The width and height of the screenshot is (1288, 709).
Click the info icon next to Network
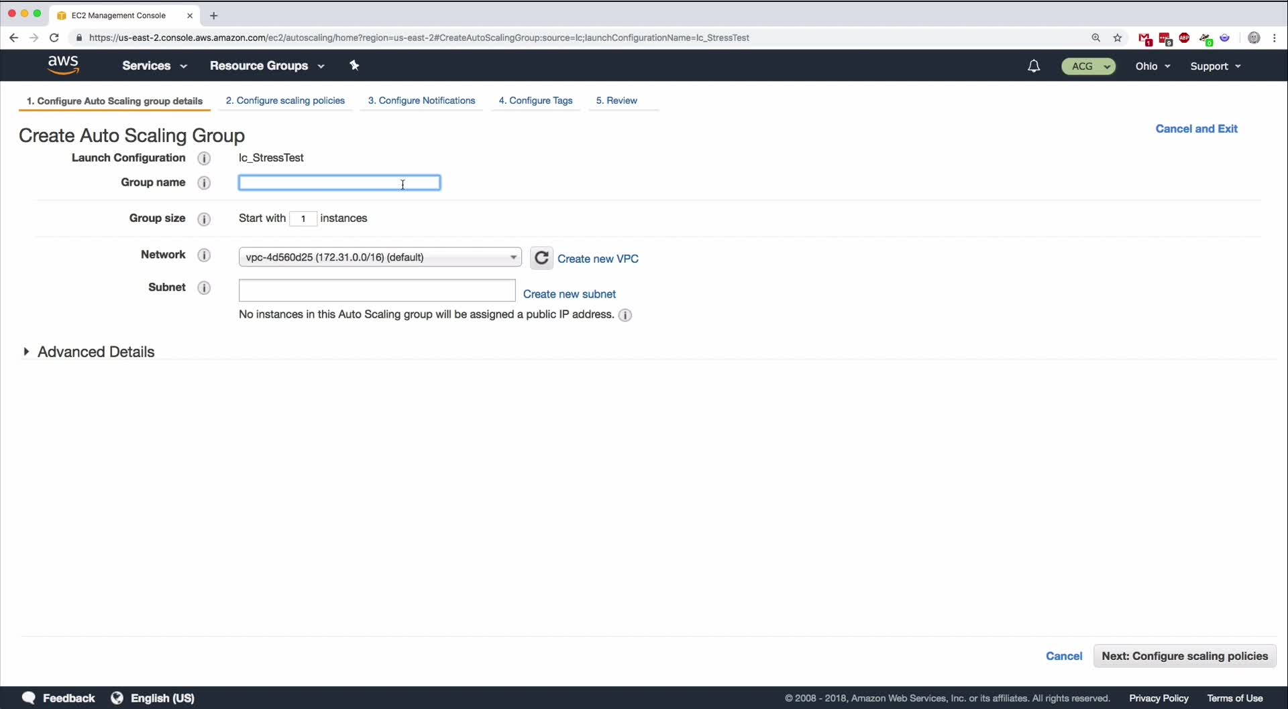(x=205, y=255)
